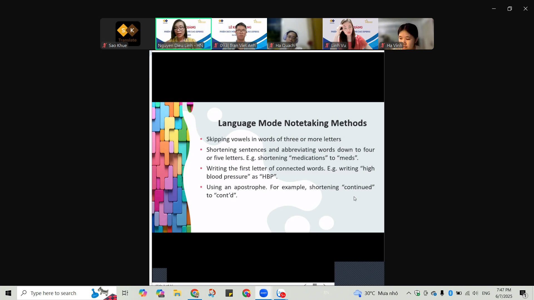Switch to Chrome with red T profile badge
The height and width of the screenshot is (300, 534).
pos(246,293)
